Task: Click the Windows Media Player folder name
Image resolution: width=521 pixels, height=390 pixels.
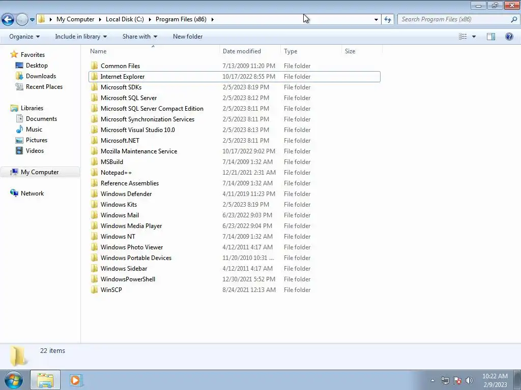Action: pyautogui.click(x=131, y=225)
